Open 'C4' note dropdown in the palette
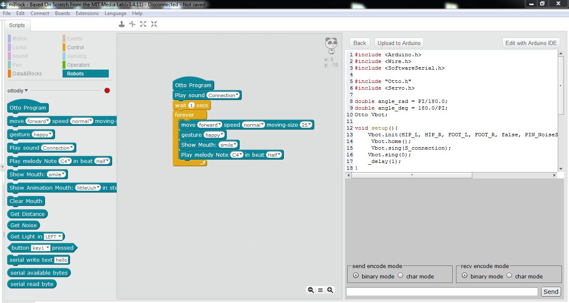 (x=65, y=161)
